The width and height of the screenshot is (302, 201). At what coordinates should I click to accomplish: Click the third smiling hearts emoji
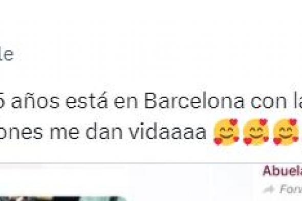pyautogui.click(x=286, y=131)
